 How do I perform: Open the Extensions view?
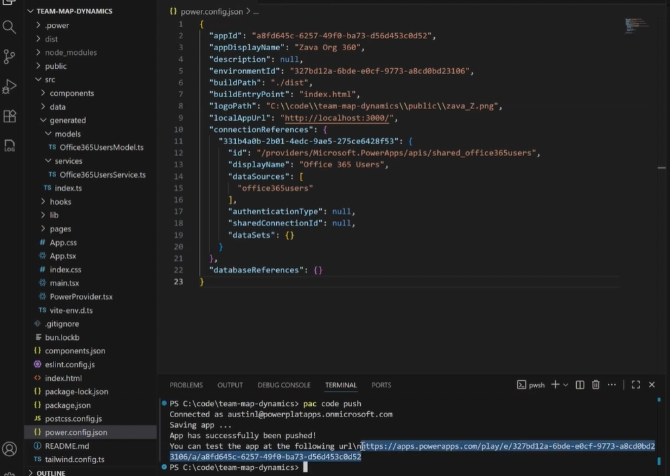9,116
